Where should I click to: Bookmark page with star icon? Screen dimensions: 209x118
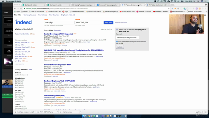(169, 9)
